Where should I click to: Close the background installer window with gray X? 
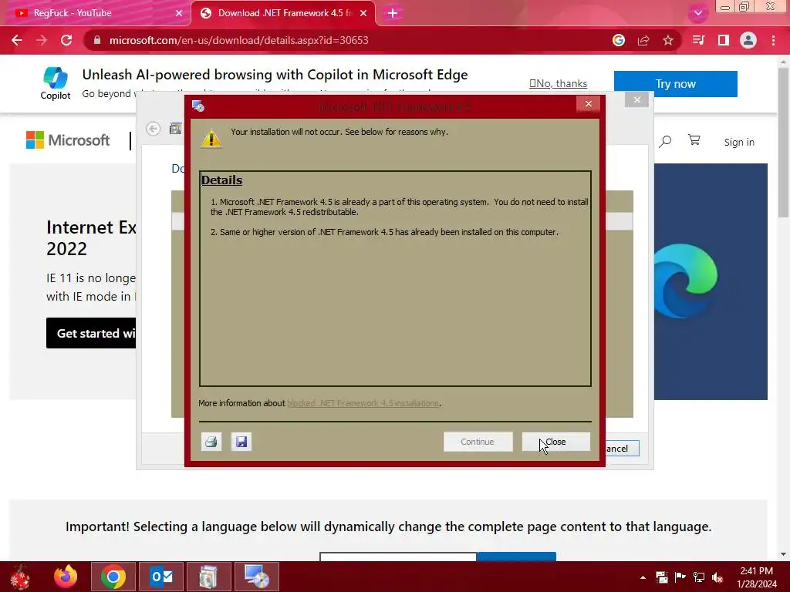pyautogui.click(x=636, y=99)
